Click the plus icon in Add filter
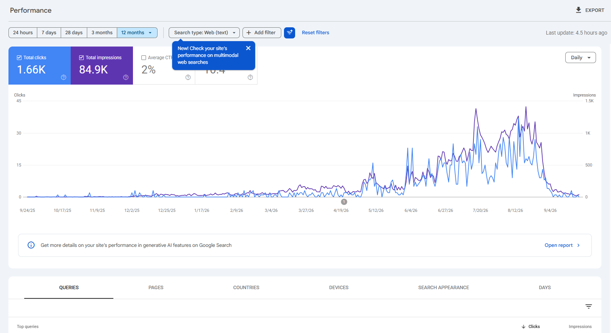 [x=249, y=33]
